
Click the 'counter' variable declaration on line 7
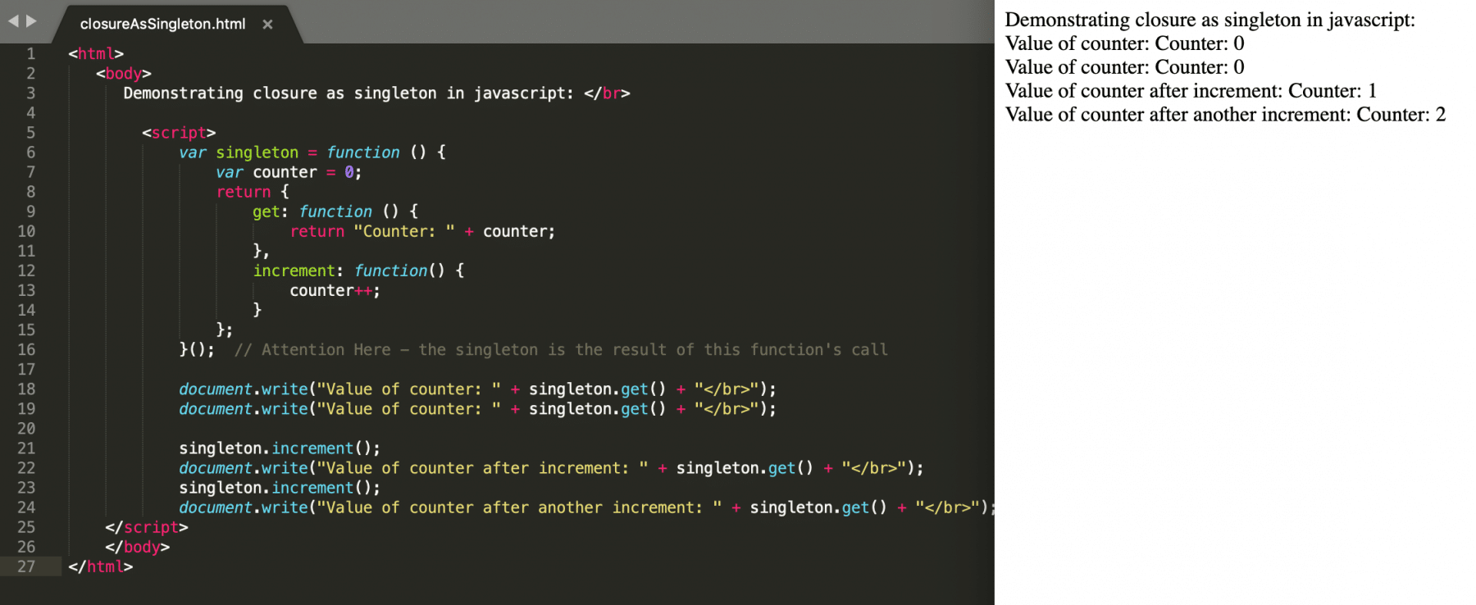pyautogui.click(x=284, y=172)
